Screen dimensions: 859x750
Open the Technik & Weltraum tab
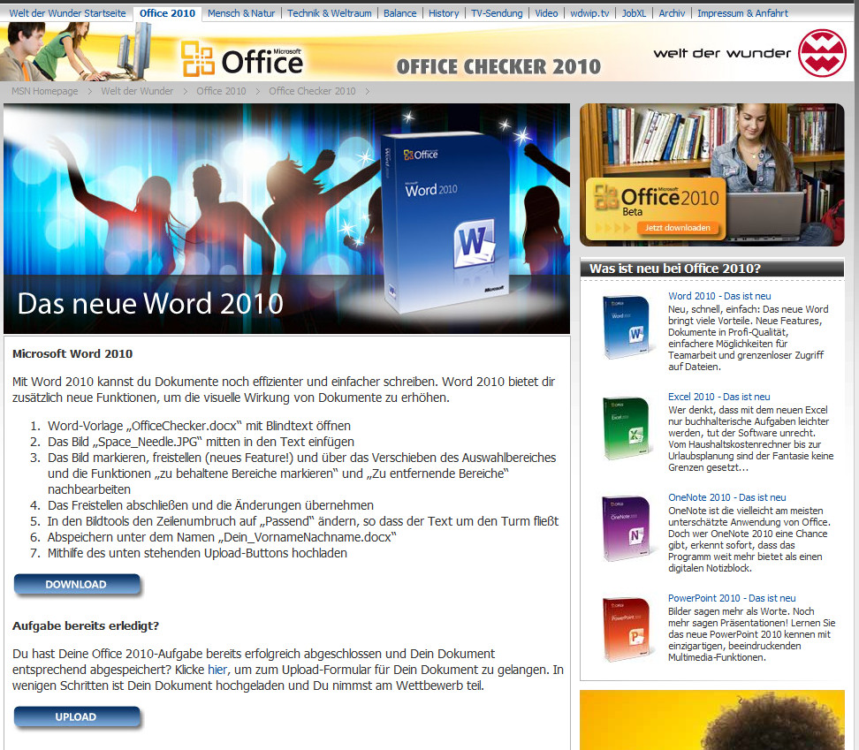click(330, 13)
